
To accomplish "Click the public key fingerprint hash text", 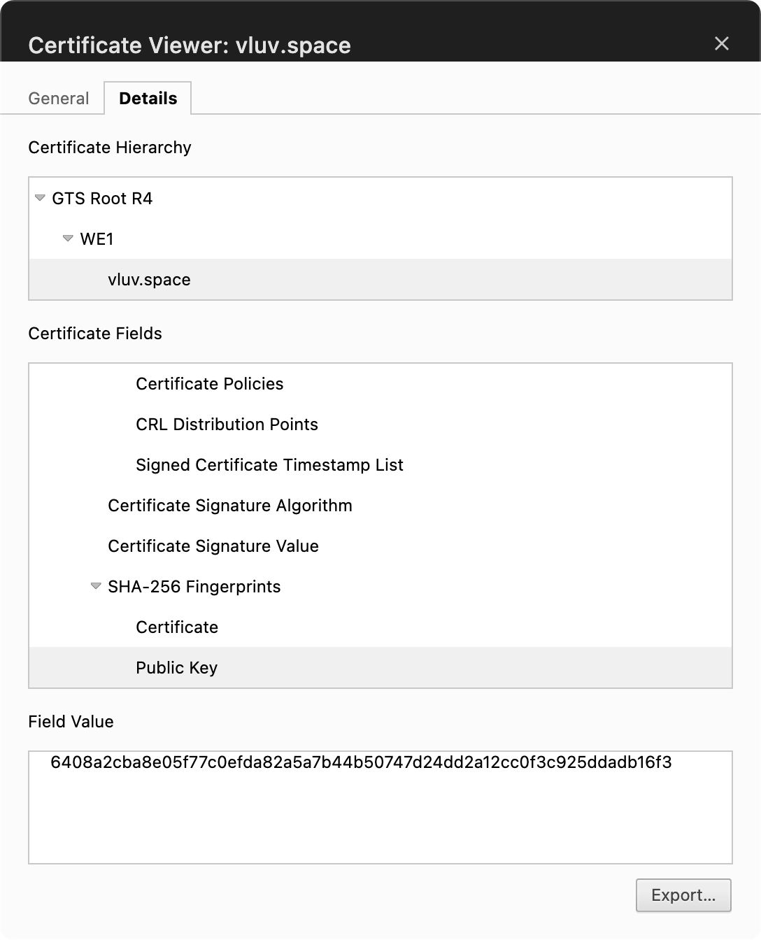I will [361, 762].
